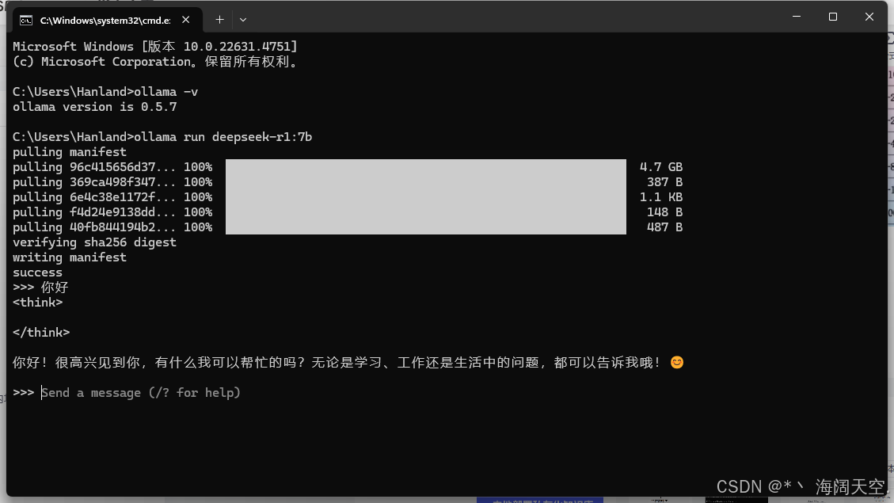Image resolution: width=894 pixels, height=503 pixels.
Task: Click the success status line
Action: tap(38, 272)
